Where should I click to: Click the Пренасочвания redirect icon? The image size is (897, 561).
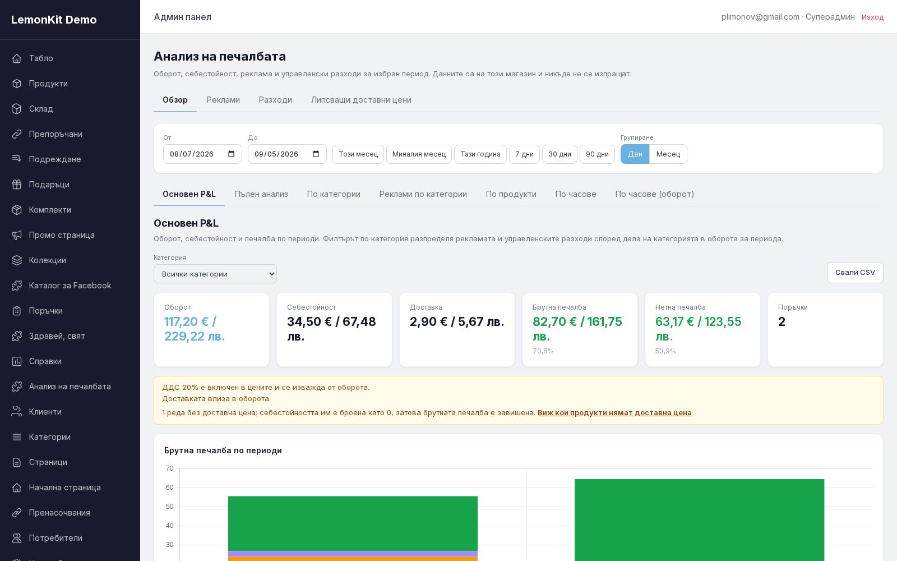pyautogui.click(x=17, y=513)
